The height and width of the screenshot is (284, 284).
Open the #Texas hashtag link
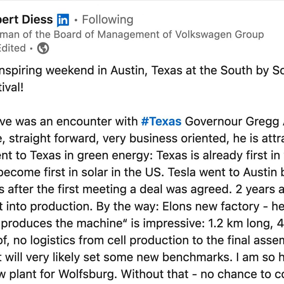(161, 121)
